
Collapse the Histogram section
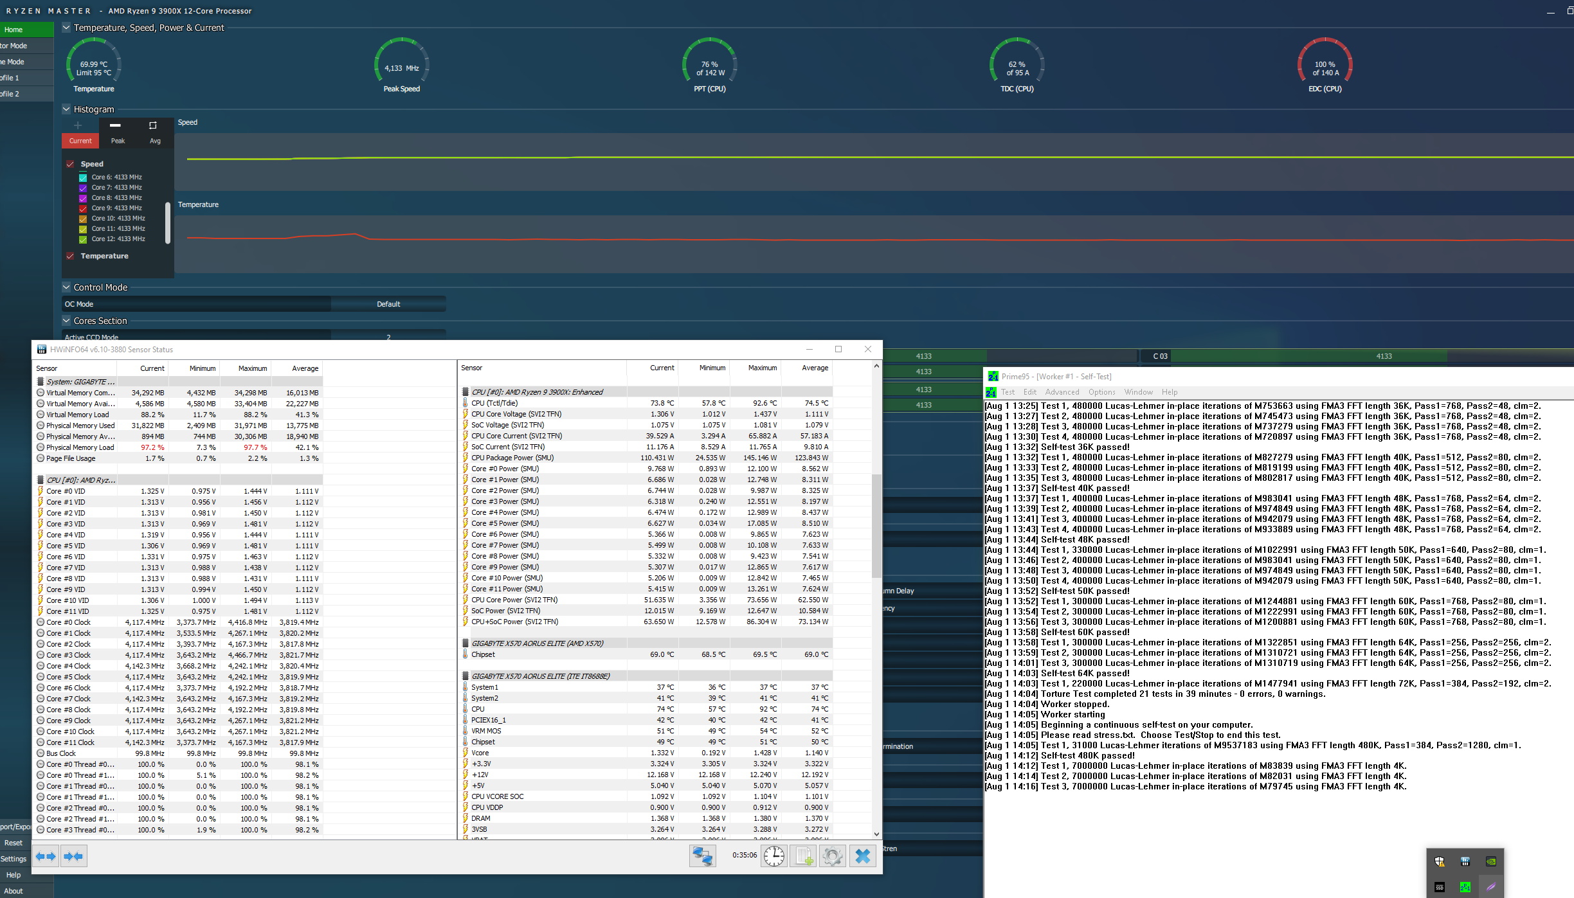point(66,109)
